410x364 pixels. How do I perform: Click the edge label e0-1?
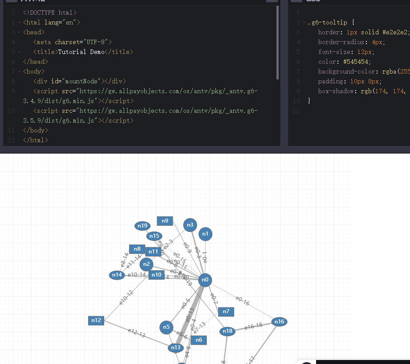205,257
